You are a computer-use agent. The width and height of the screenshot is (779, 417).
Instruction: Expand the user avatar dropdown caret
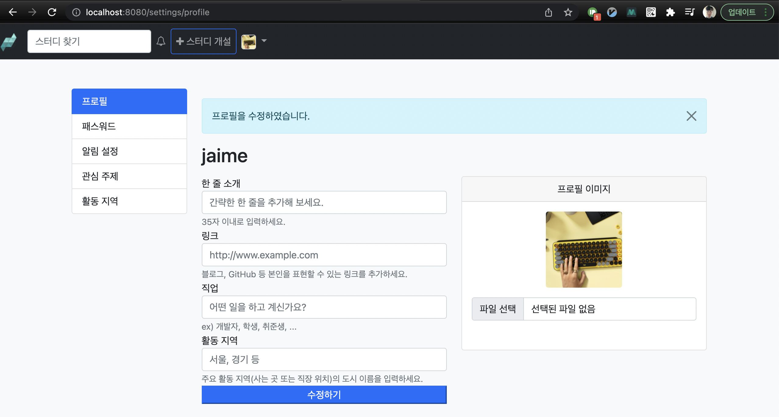click(x=264, y=41)
